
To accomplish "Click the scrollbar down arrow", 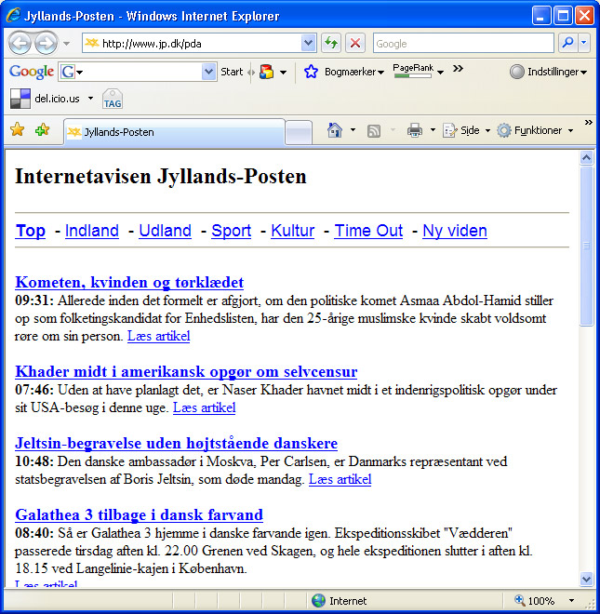I will click(x=586, y=579).
